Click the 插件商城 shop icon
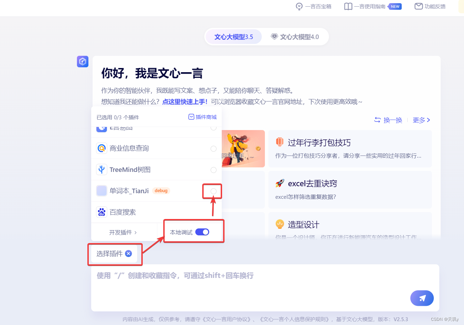 (191, 117)
